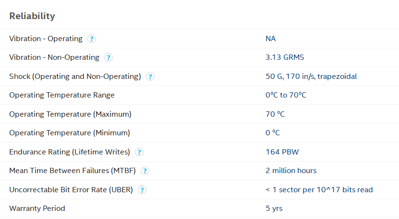Click the Operating Temperature (Maximum) label
The width and height of the screenshot is (399, 219).
click(x=70, y=114)
